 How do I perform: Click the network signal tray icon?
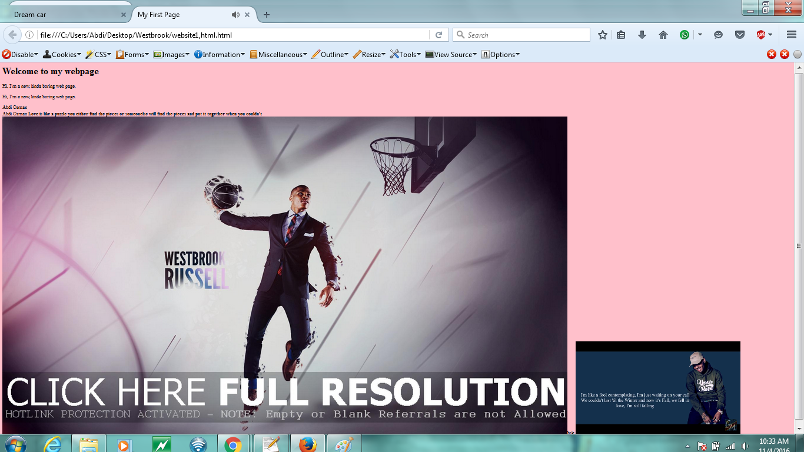[730, 446]
